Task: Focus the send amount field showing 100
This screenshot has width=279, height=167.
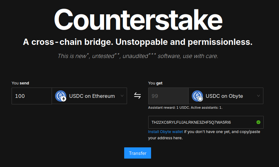Action: tap(31, 96)
